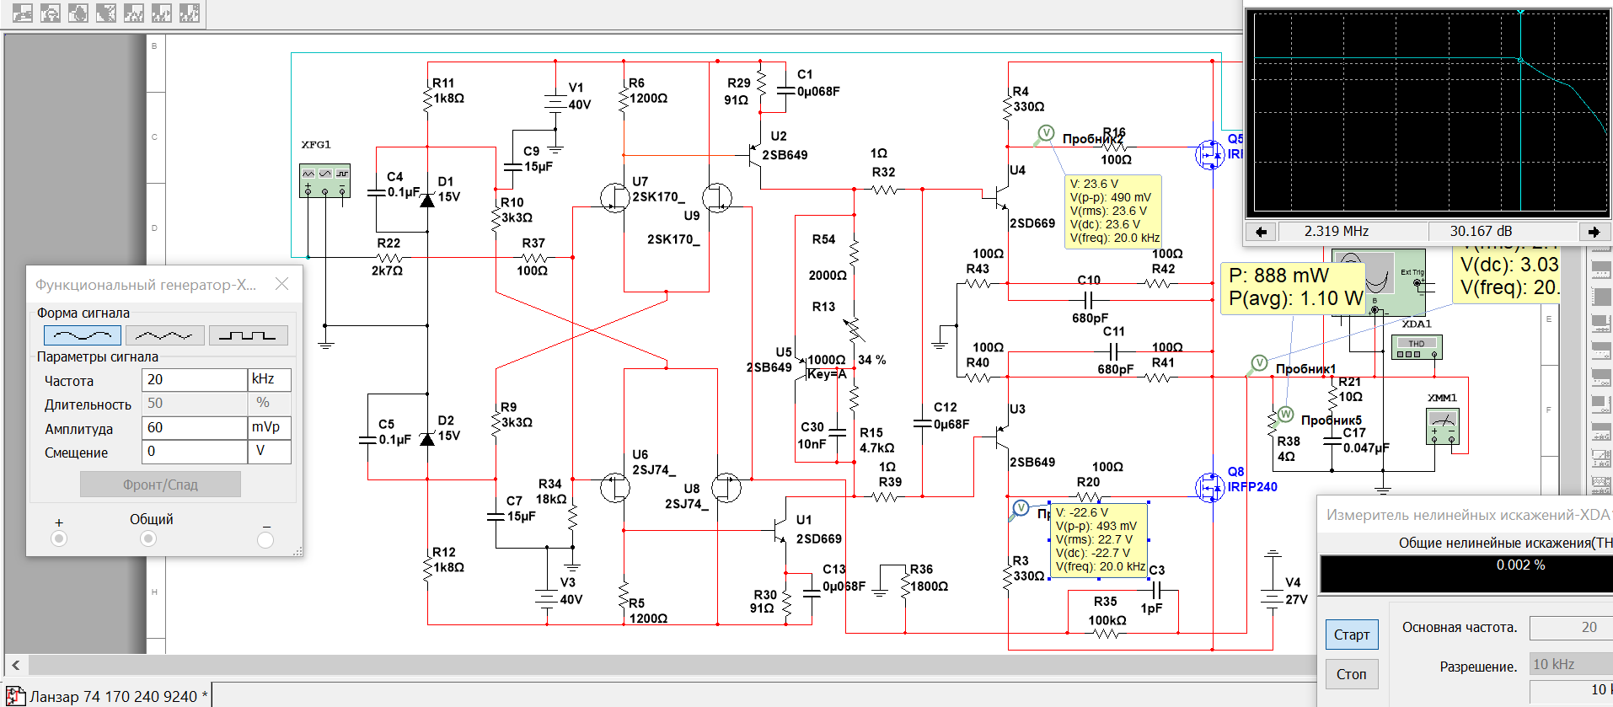Screen dimensions: 1613x707
Task: Select the Пробник5 power probe
Action: point(1285,415)
